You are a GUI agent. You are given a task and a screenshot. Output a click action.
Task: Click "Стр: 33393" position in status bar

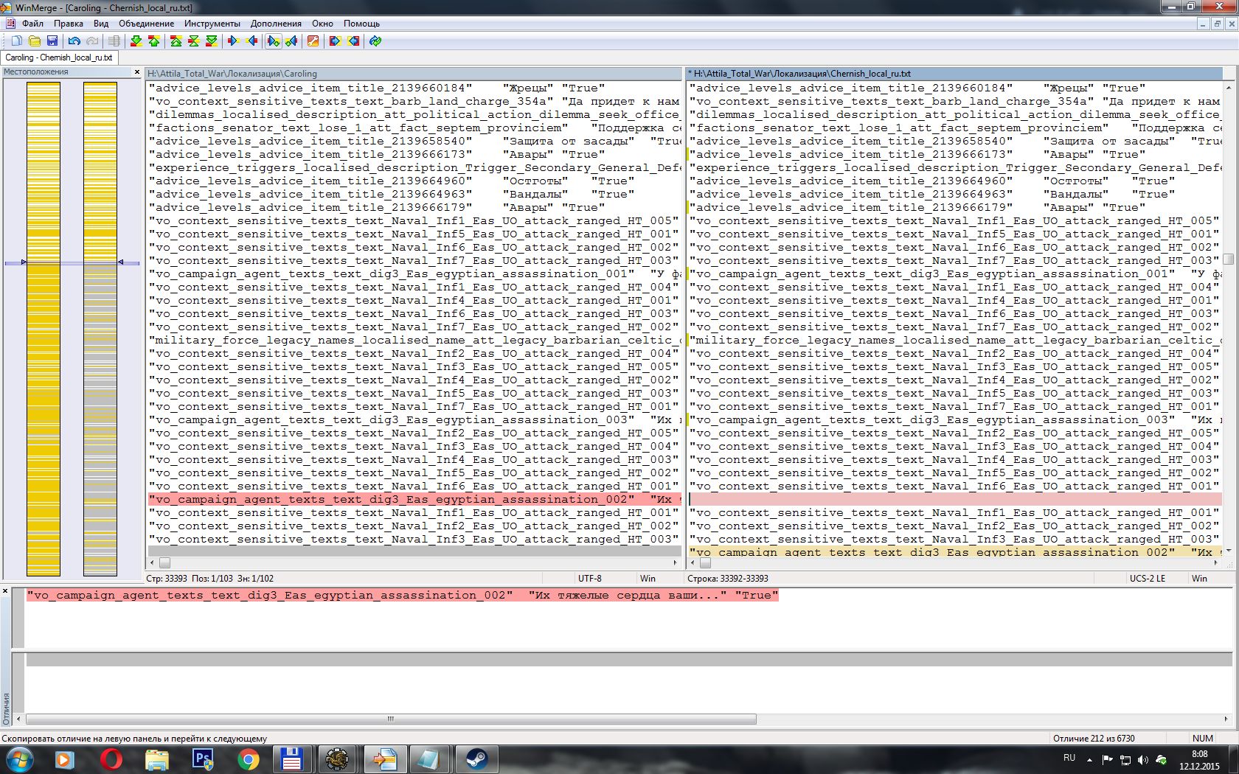[167, 579]
